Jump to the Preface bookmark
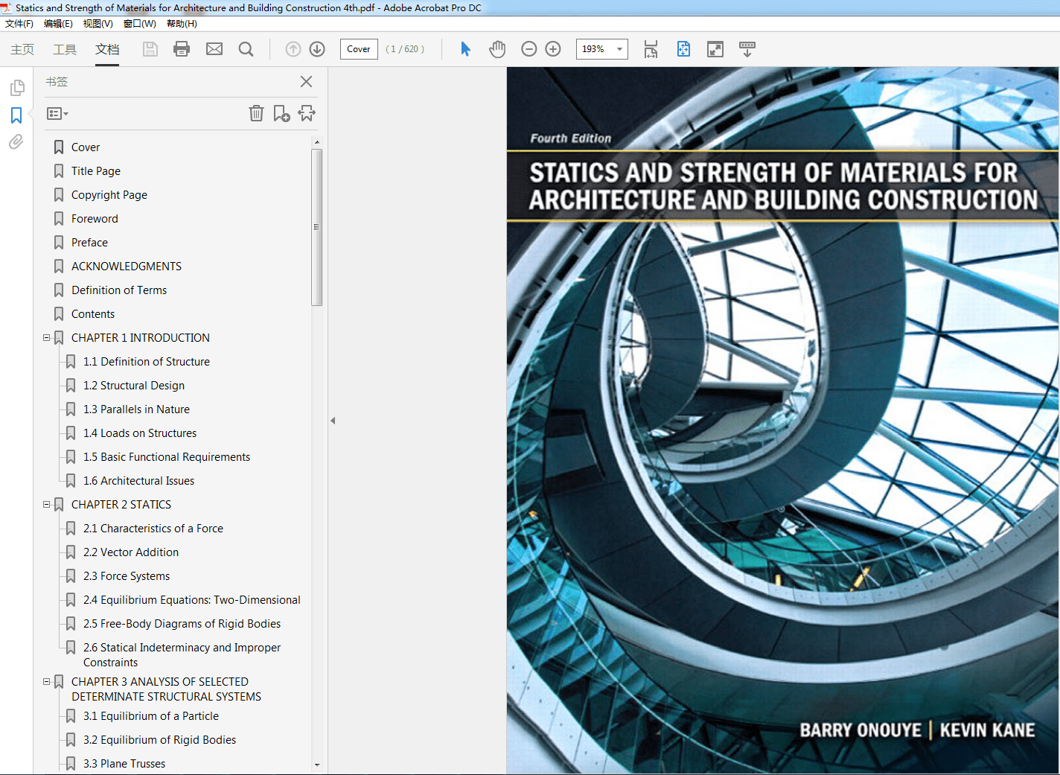This screenshot has width=1060, height=775. (89, 243)
